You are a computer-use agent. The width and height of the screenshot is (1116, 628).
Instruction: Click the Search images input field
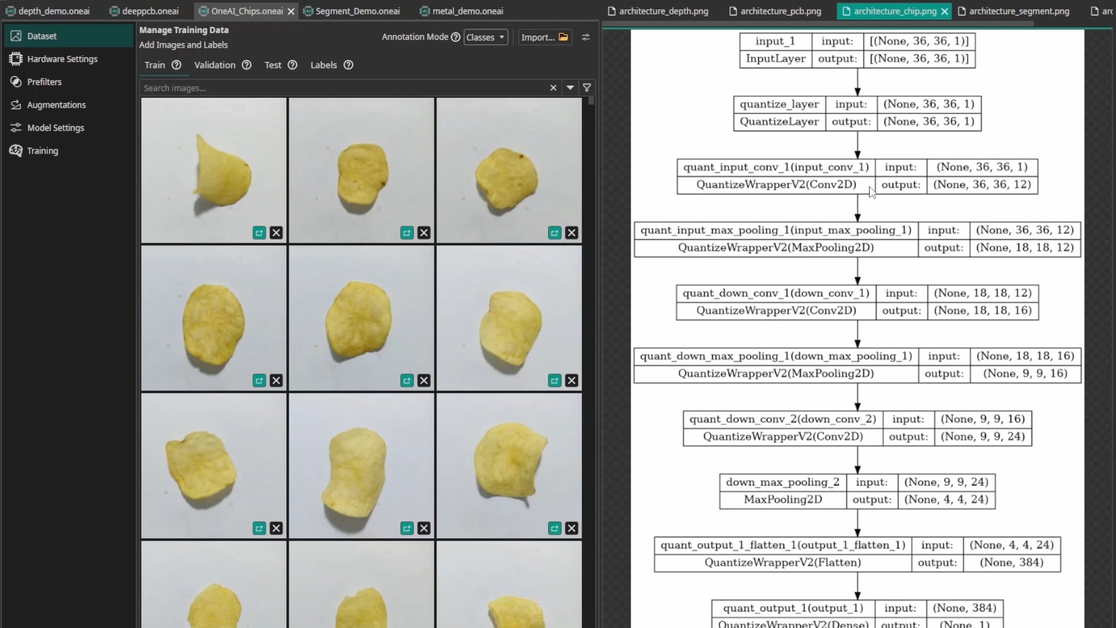click(x=343, y=88)
